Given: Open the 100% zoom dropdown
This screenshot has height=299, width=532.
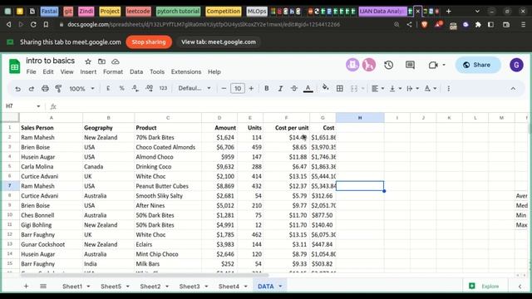Looking at the screenshot, I should click(81, 89).
